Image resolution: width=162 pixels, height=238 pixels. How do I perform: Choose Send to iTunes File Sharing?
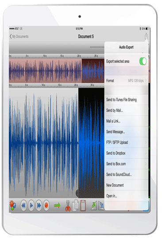126,100
